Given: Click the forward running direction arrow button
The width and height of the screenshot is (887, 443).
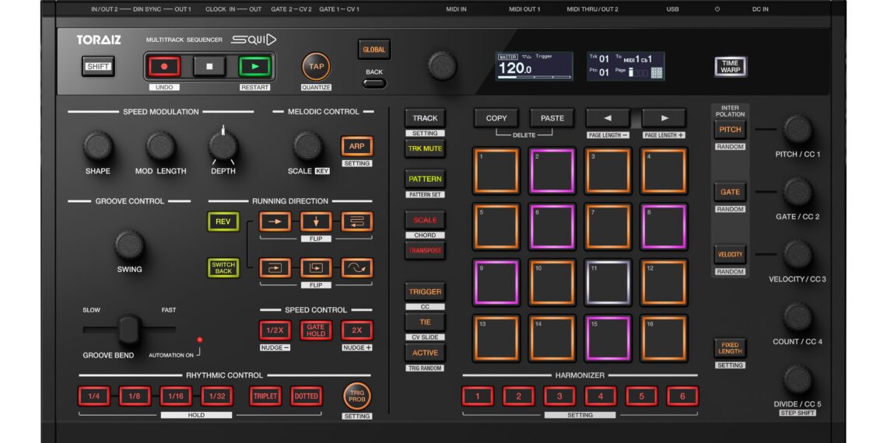Looking at the screenshot, I should (275, 221).
